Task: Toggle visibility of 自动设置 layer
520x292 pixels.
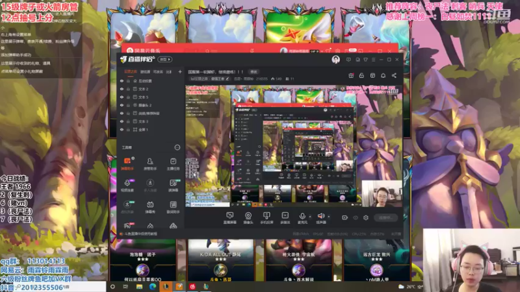Action: pos(122,80)
